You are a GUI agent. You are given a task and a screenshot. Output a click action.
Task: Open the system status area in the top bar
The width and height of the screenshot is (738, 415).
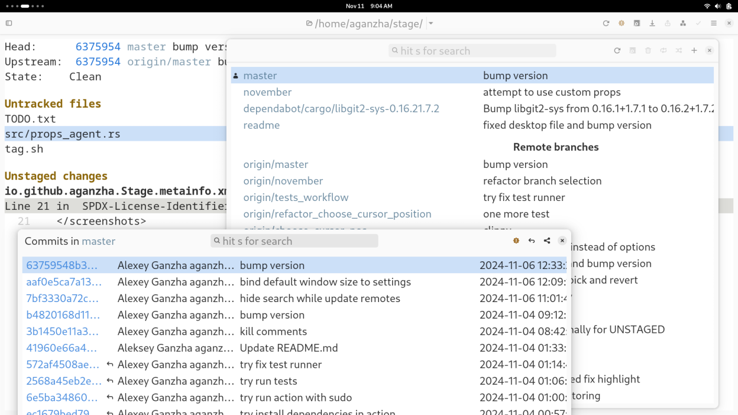tap(718, 6)
